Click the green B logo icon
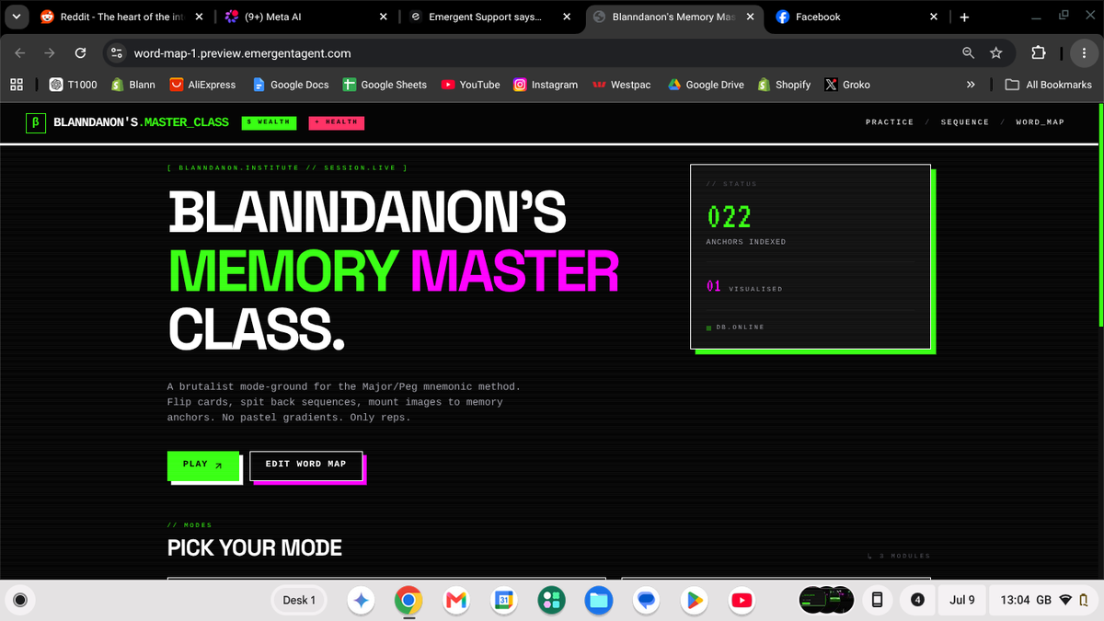Image resolution: width=1104 pixels, height=621 pixels. (x=35, y=121)
